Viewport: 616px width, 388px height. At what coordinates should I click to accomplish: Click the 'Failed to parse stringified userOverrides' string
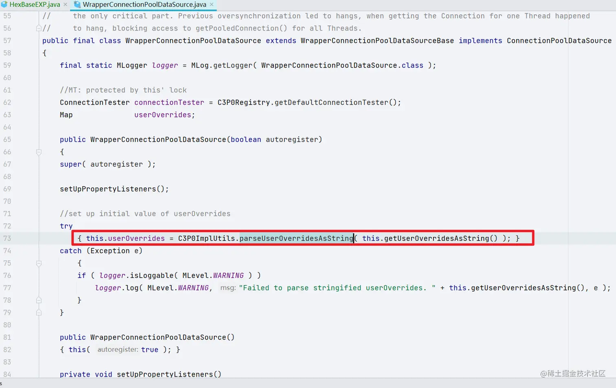tap(337, 288)
